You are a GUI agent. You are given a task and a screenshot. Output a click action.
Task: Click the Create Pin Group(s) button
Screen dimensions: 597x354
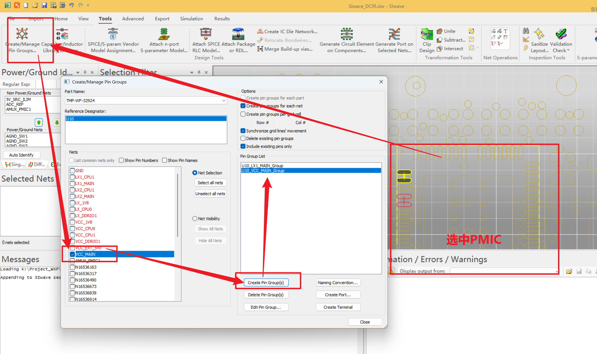click(266, 283)
